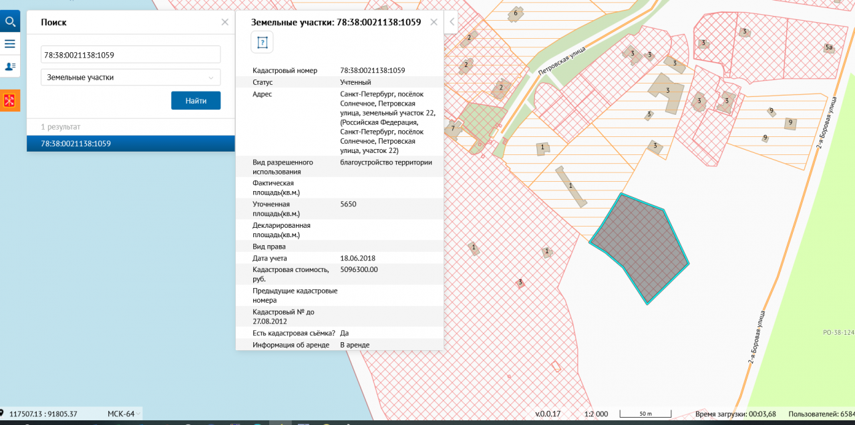Click the location pin coordinates icon

3,413
